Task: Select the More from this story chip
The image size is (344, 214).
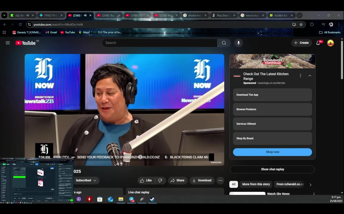Action: (x=256, y=184)
